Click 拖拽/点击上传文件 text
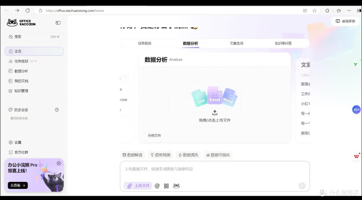The width and height of the screenshot is (362, 200). click(x=215, y=120)
